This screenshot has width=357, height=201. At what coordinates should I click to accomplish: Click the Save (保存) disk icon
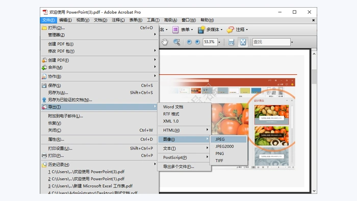click(x=44, y=85)
